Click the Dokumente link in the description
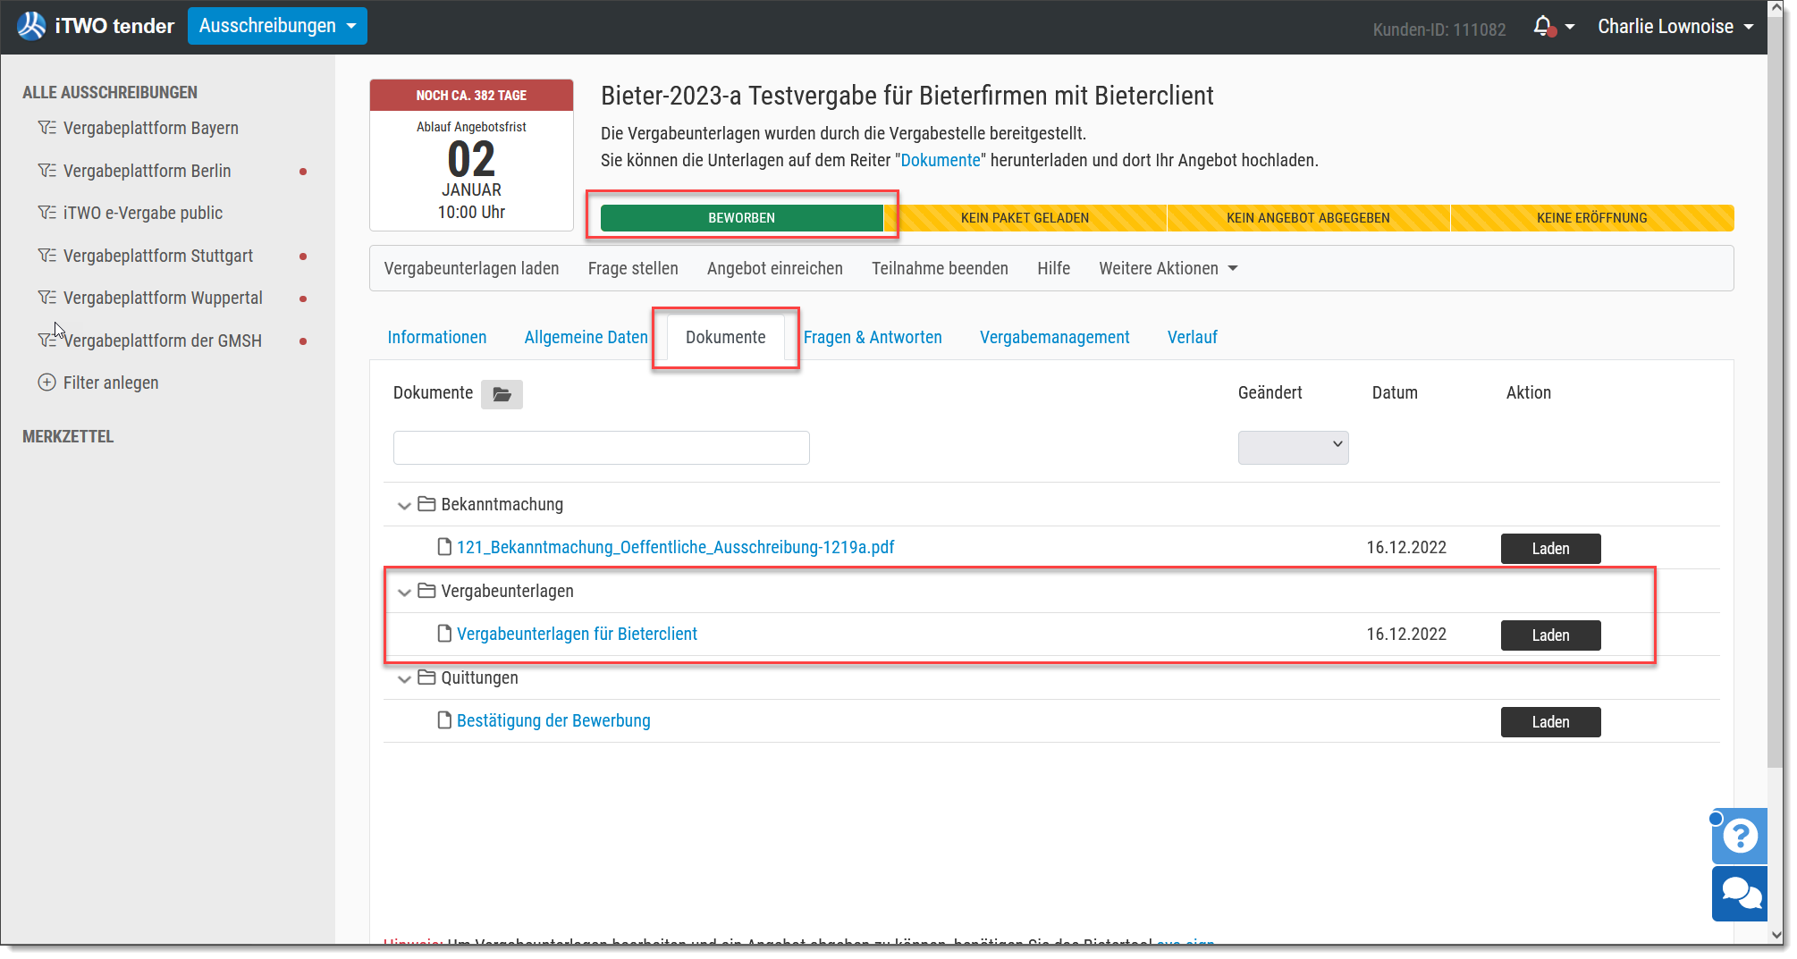The height and width of the screenshot is (959, 1797). tap(941, 160)
